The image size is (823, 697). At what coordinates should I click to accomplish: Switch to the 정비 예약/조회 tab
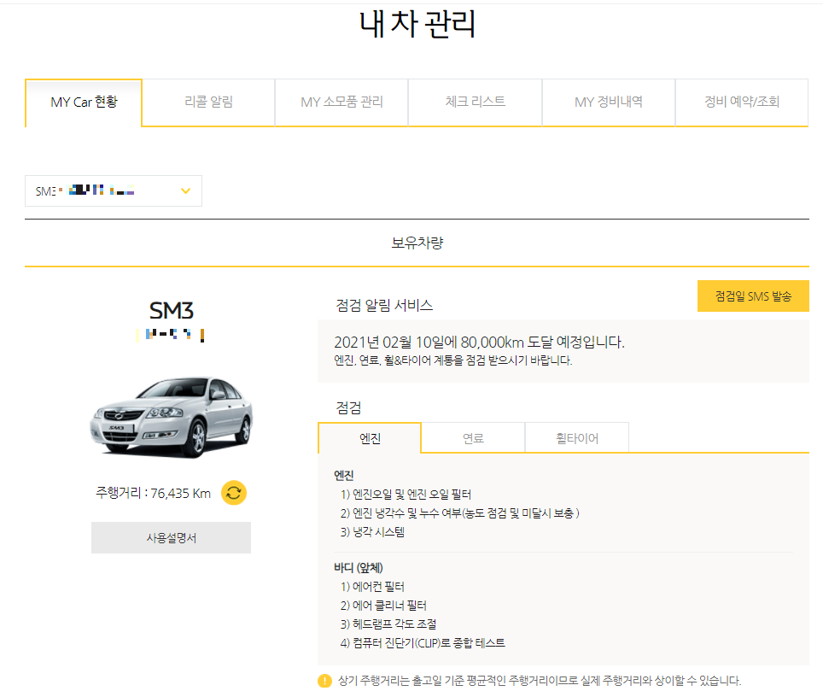click(742, 103)
